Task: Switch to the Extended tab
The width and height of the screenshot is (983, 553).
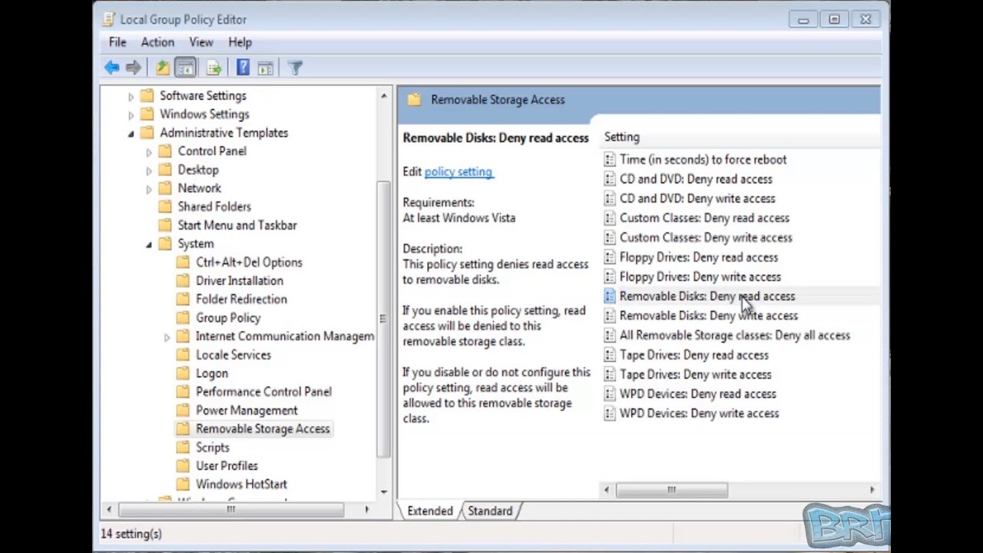Action: pos(429,511)
